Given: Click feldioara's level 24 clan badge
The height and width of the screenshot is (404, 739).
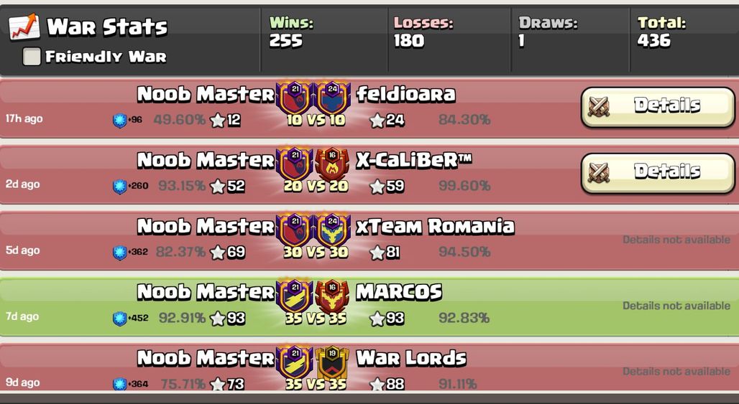Looking at the screenshot, I should tap(332, 98).
